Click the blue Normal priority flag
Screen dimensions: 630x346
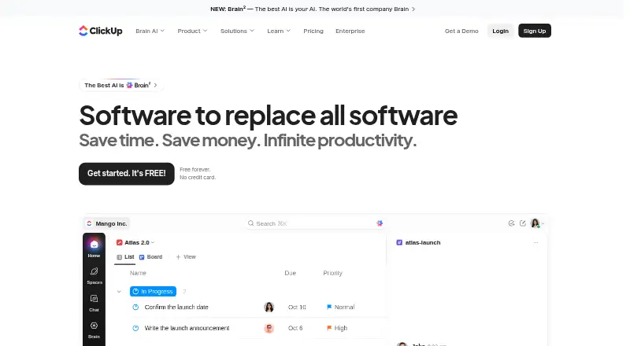pos(329,307)
